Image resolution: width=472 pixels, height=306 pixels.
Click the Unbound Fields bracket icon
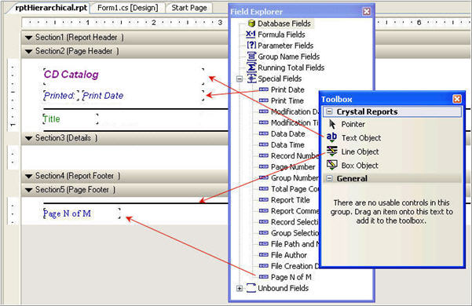click(251, 288)
